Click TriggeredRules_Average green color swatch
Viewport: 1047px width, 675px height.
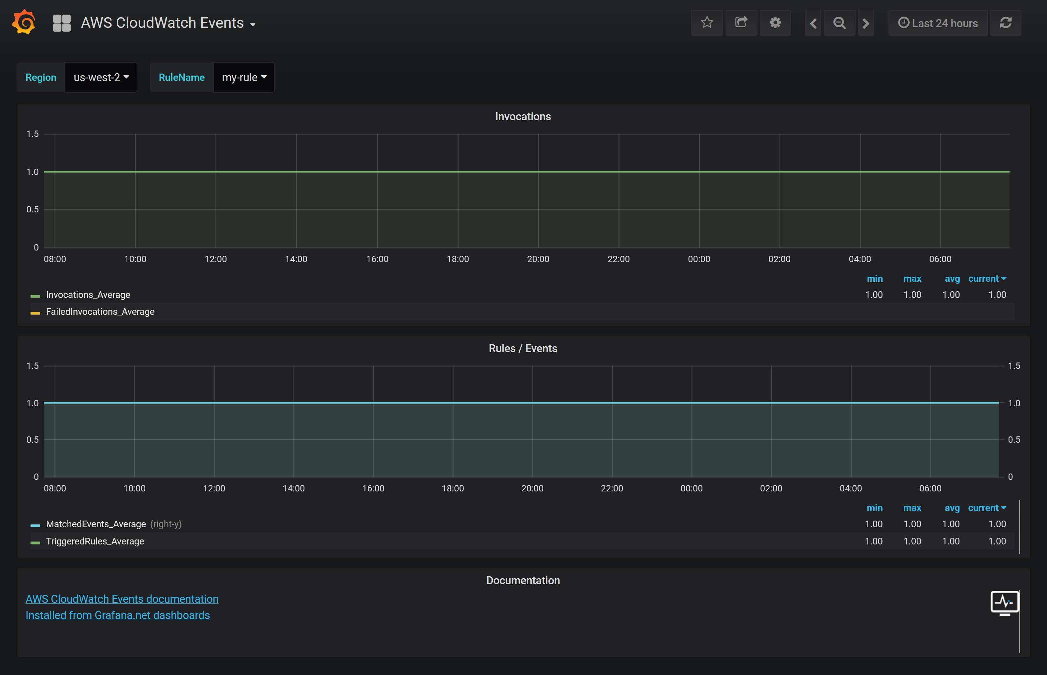coord(35,542)
